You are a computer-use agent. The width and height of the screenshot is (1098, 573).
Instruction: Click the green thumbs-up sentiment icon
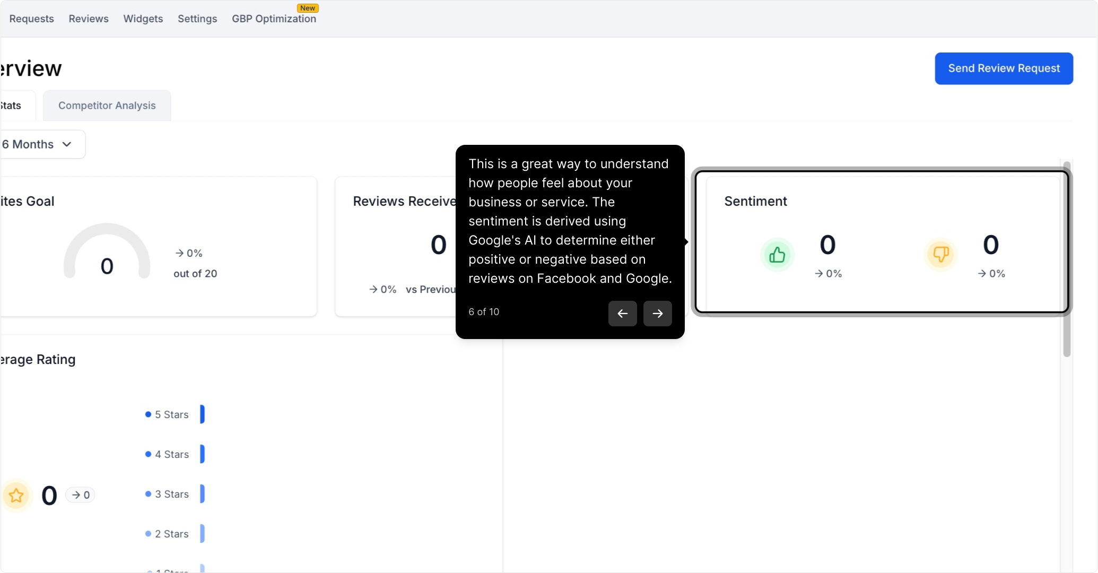777,255
